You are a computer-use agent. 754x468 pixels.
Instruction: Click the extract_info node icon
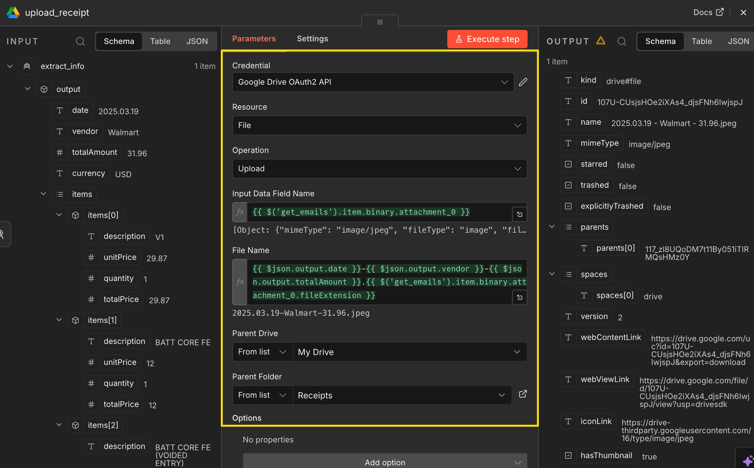click(27, 66)
